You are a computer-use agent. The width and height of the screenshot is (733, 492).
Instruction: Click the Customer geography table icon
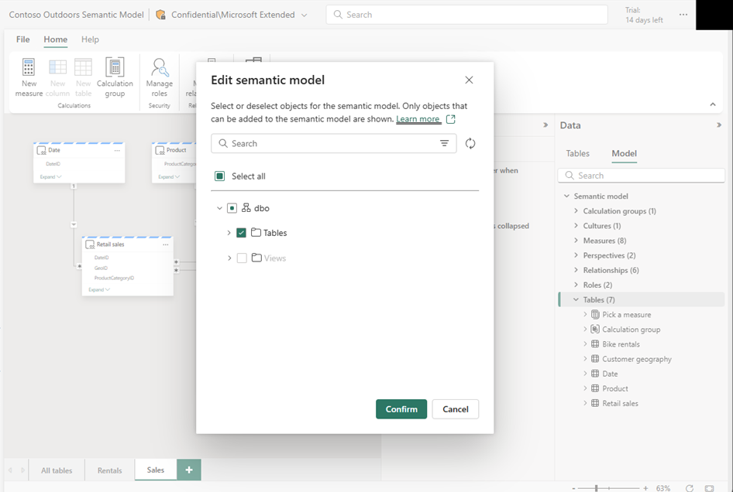click(595, 358)
